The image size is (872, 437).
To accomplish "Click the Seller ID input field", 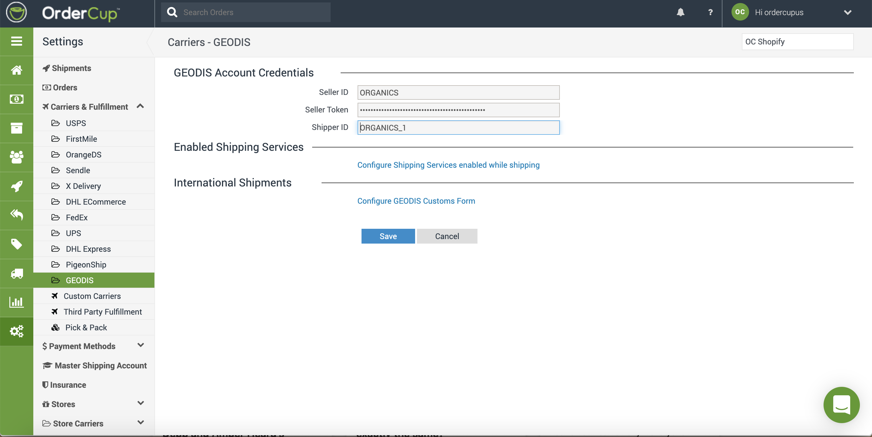I will (x=458, y=92).
